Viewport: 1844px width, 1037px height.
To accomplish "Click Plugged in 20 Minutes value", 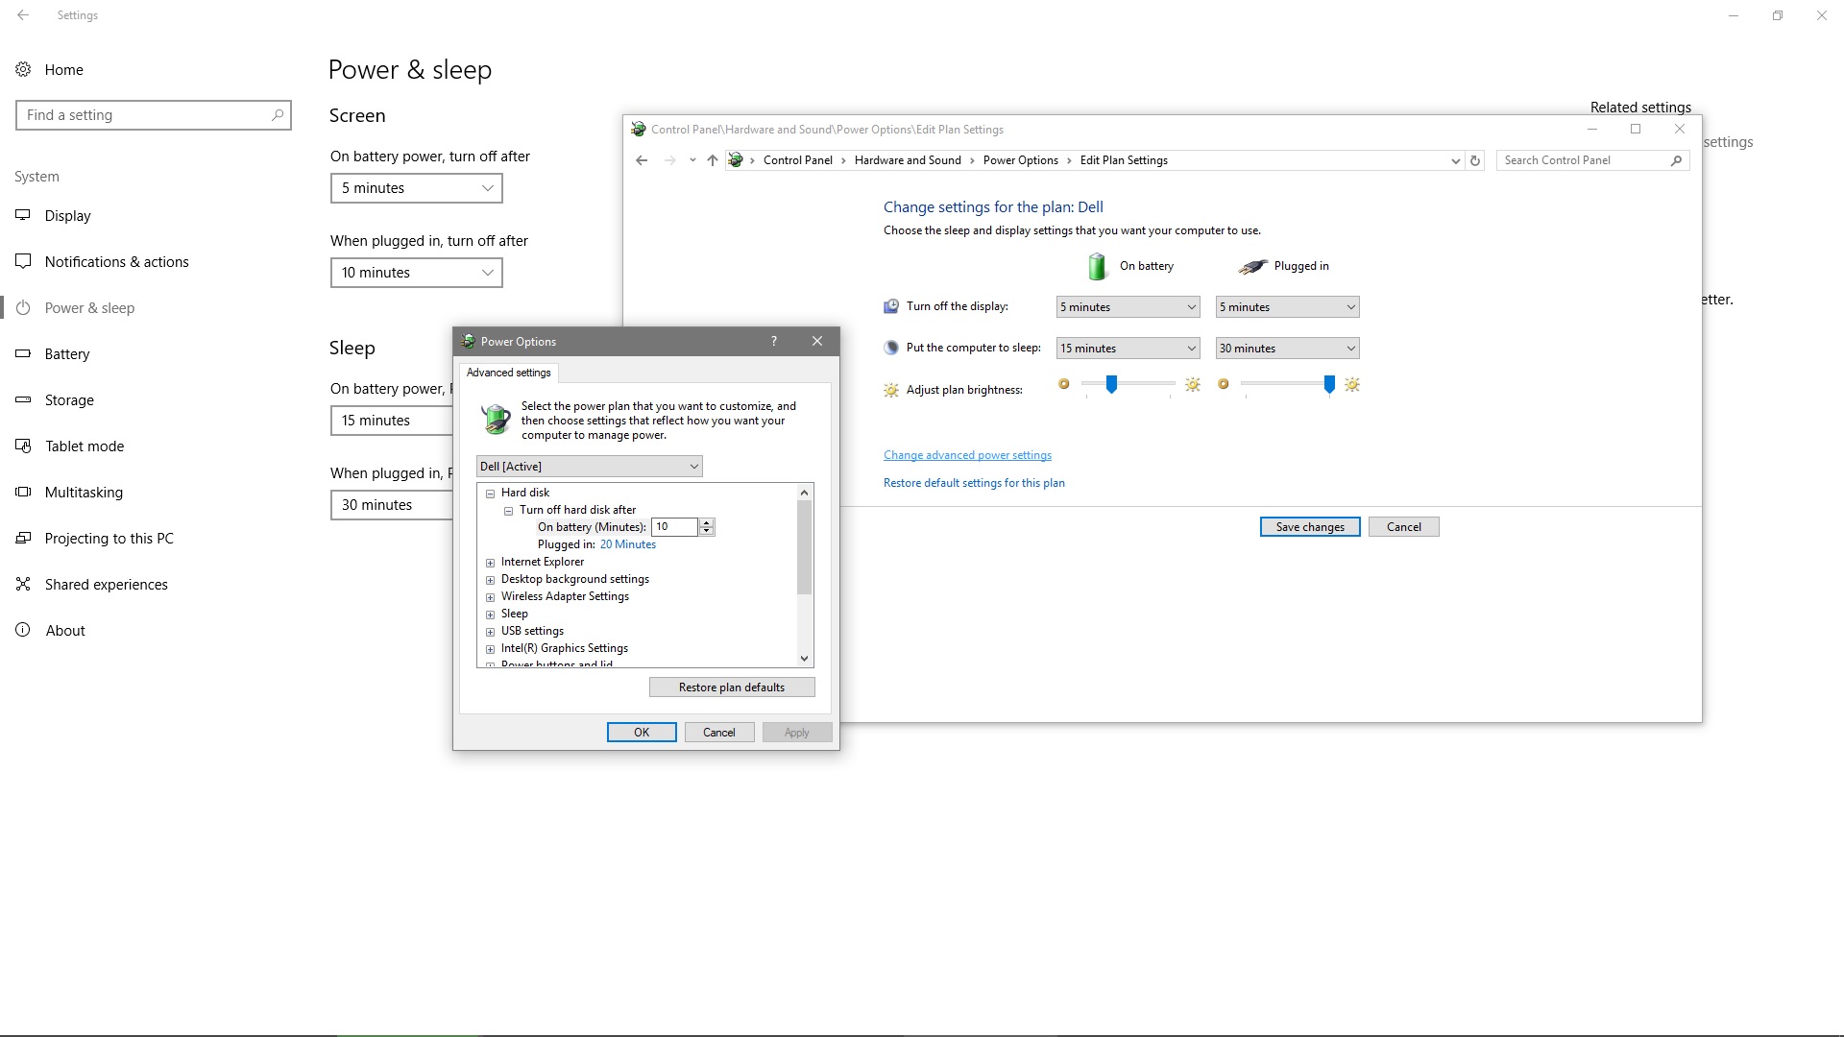I will tap(628, 544).
